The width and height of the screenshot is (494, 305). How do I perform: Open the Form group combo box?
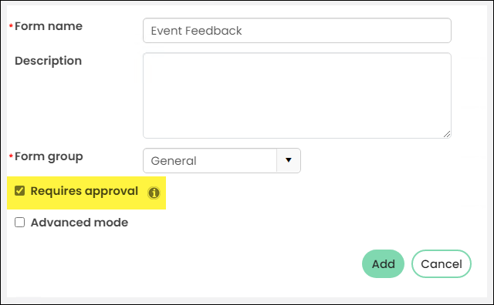(222, 161)
